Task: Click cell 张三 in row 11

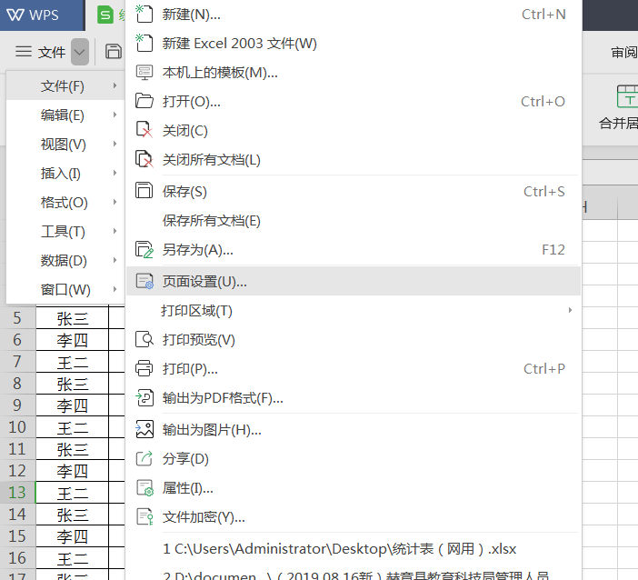Action: [x=73, y=449]
